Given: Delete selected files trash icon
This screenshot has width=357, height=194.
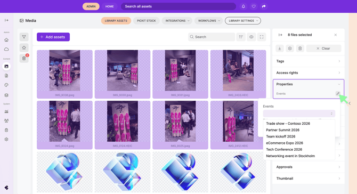Looking at the screenshot, I should tap(300, 48).
